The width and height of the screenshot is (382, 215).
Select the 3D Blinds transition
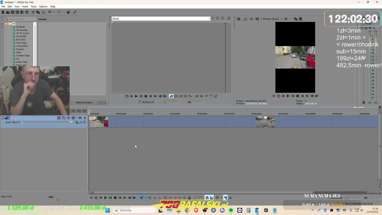click(20, 27)
